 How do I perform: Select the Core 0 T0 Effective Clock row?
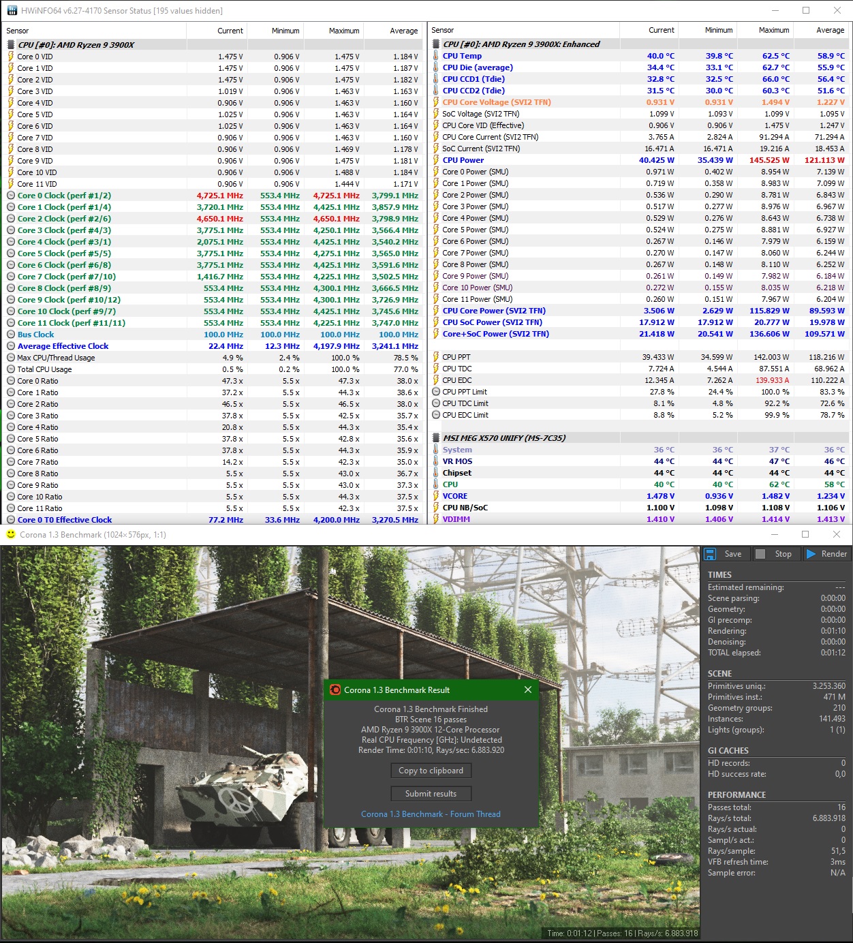pos(213,520)
